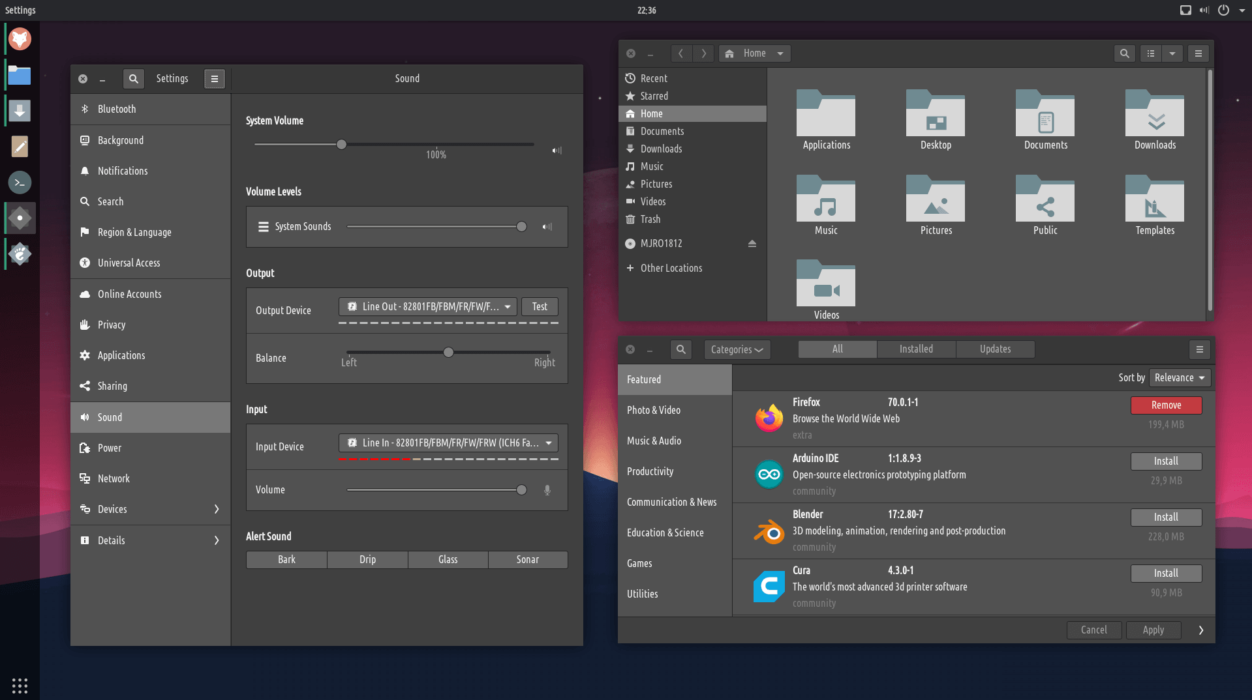This screenshot has height=700, width=1252.
Task: Eject the MJRO1812 drive
Action: pyautogui.click(x=752, y=244)
